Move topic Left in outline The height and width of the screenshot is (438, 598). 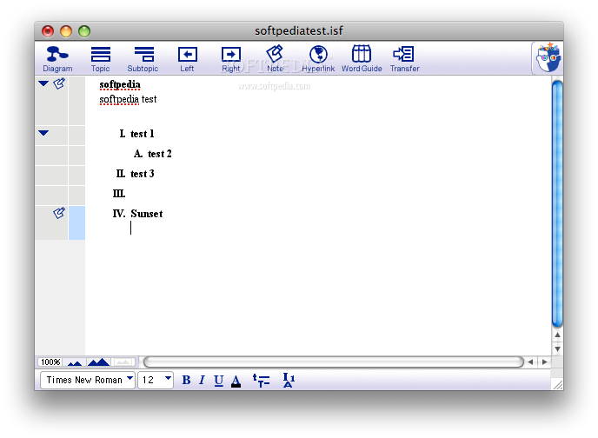coord(187,59)
